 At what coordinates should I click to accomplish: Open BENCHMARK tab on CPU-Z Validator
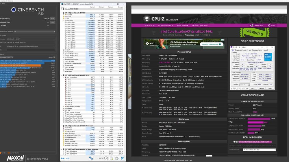183,26
